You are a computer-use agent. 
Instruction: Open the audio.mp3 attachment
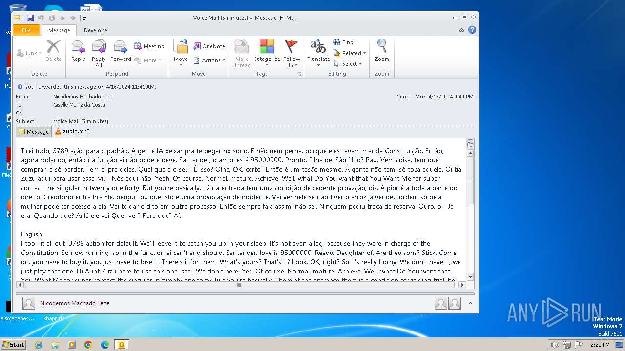72,131
